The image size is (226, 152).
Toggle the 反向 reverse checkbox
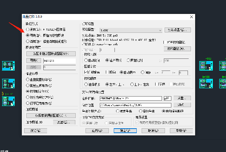(x=107, y=72)
